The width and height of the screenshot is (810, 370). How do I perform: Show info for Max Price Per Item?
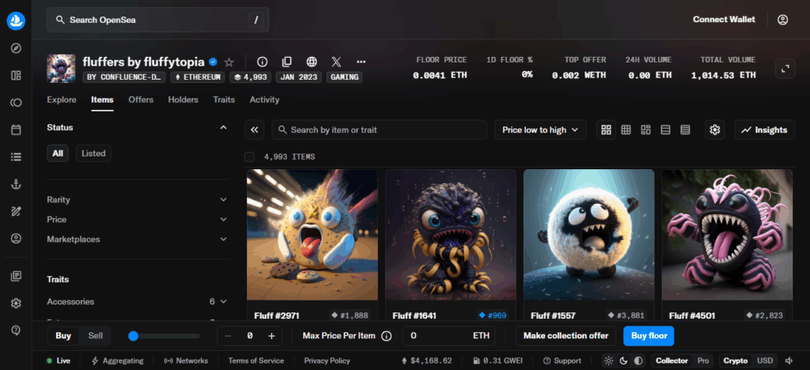386,336
